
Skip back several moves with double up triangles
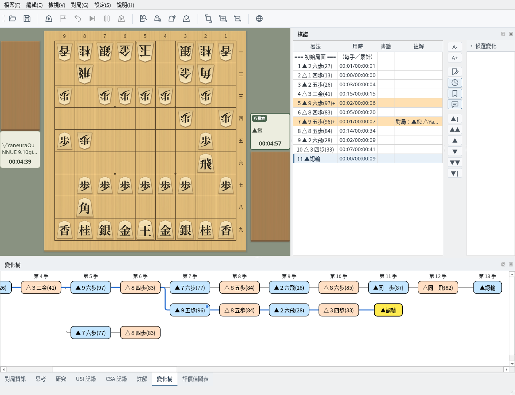point(455,130)
